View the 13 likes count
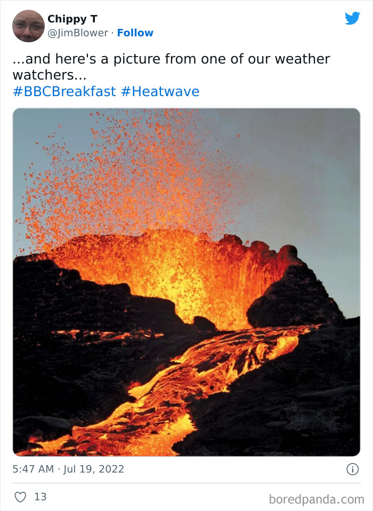The width and height of the screenshot is (373, 511). pos(40,497)
